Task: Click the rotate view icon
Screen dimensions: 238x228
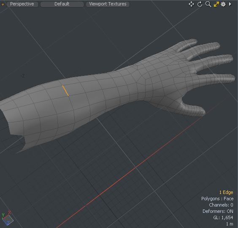Action: [x=200, y=4]
